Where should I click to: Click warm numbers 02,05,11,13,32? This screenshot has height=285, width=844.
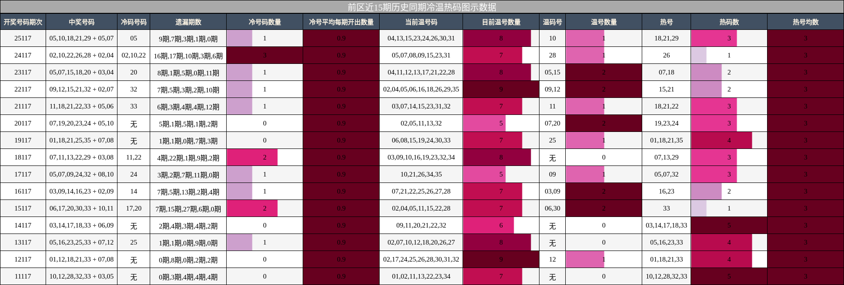tap(421, 123)
